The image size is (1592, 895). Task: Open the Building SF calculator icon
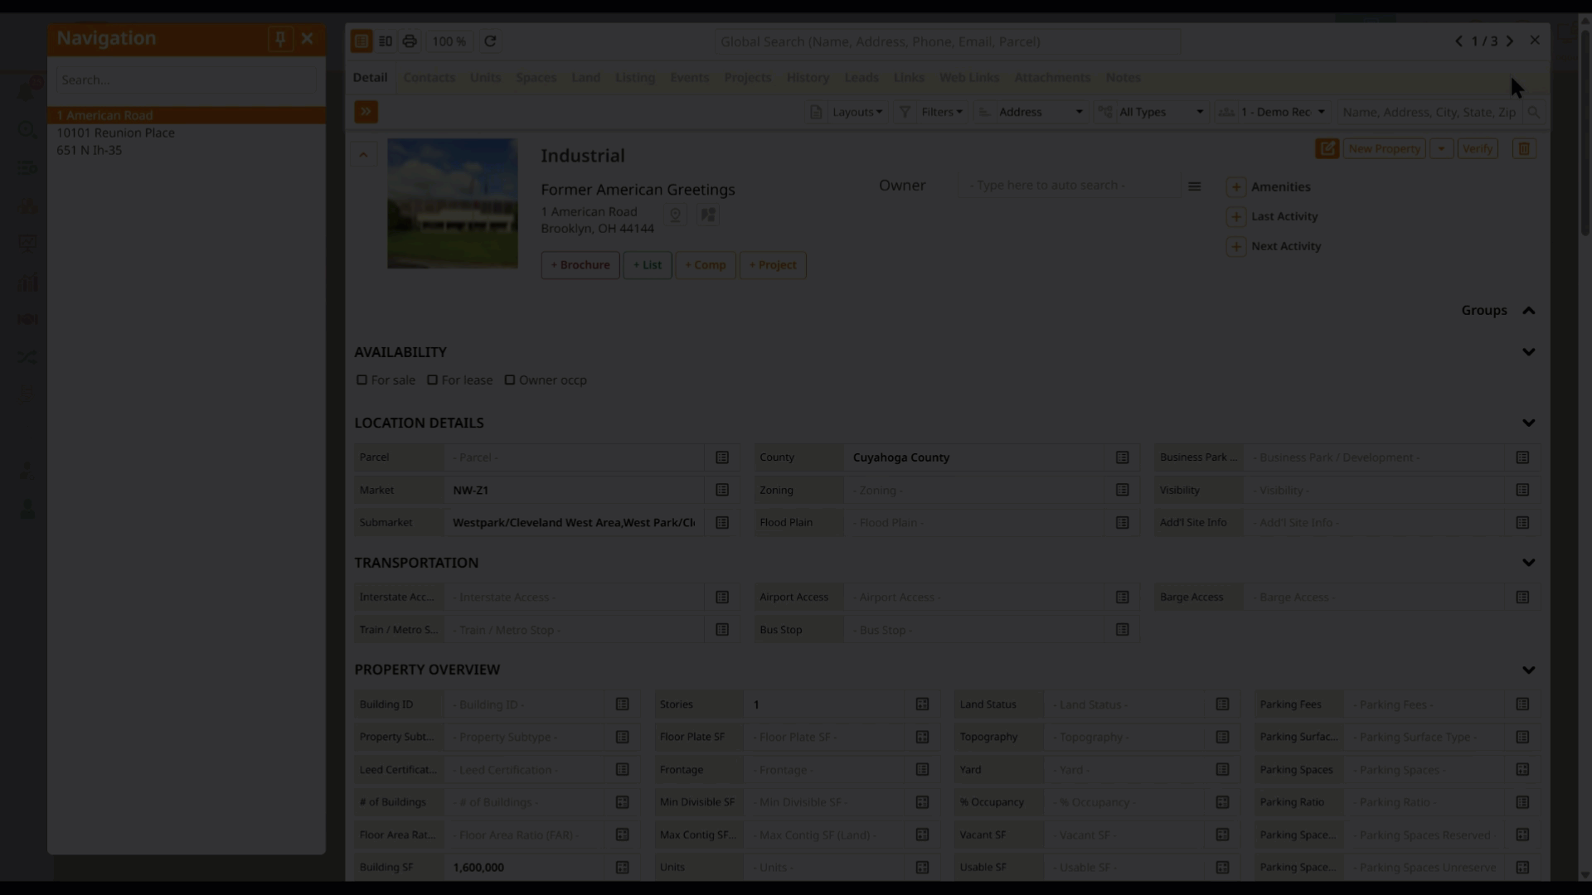tap(622, 868)
